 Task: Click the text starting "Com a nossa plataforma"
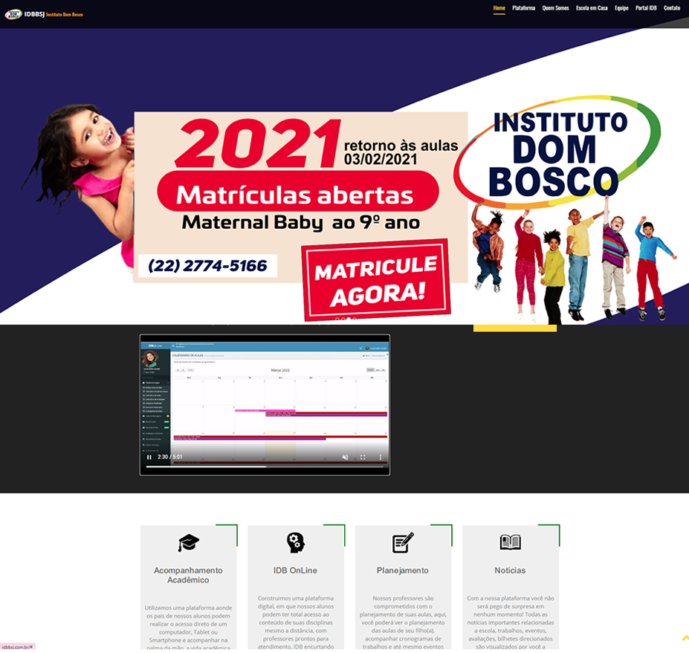pos(510,623)
